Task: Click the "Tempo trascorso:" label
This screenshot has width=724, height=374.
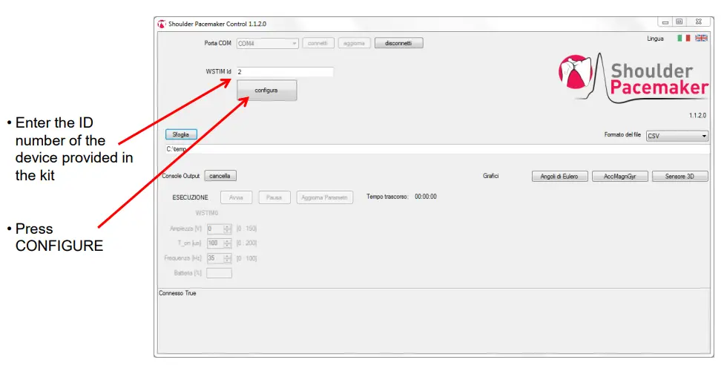Action: click(x=387, y=197)
